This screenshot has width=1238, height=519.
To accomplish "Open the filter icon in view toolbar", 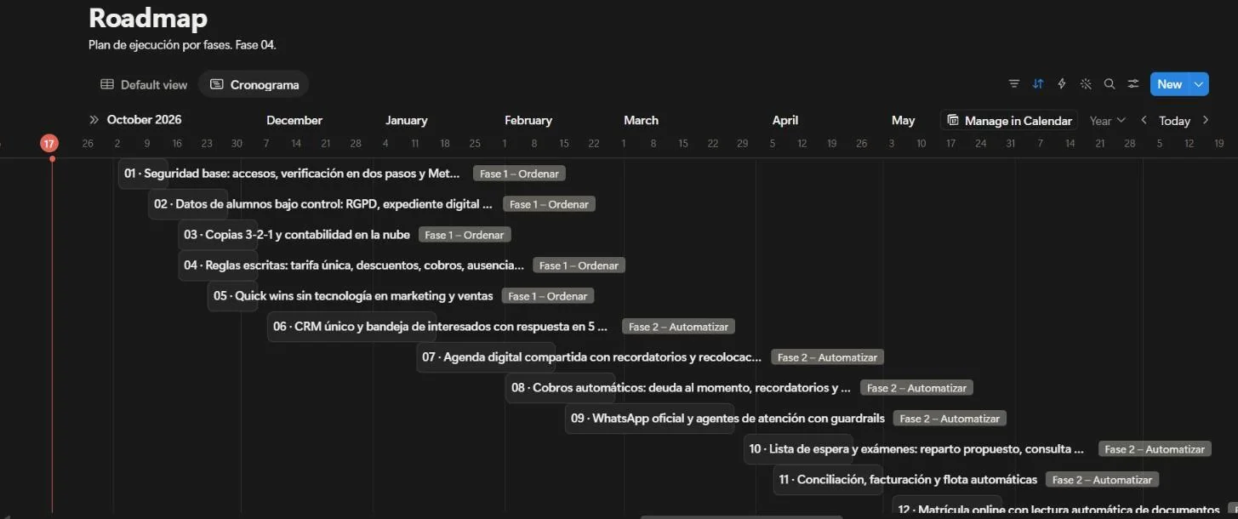I will coord(1014,84).
